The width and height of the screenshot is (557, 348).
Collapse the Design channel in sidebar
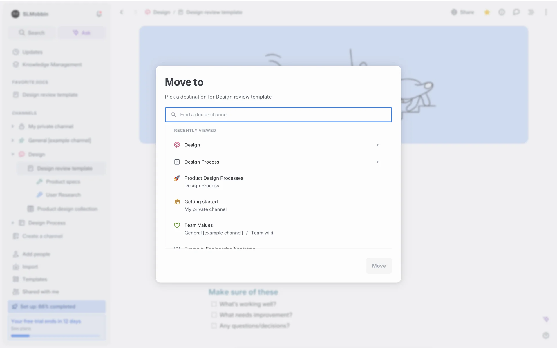(13, 154)
